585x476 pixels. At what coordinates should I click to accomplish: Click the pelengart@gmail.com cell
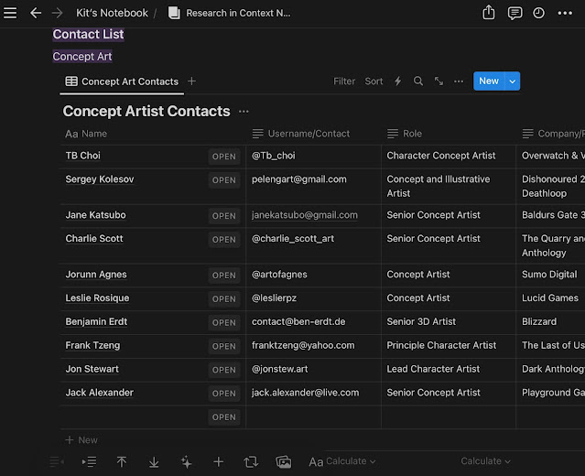(x=314, y=187)
